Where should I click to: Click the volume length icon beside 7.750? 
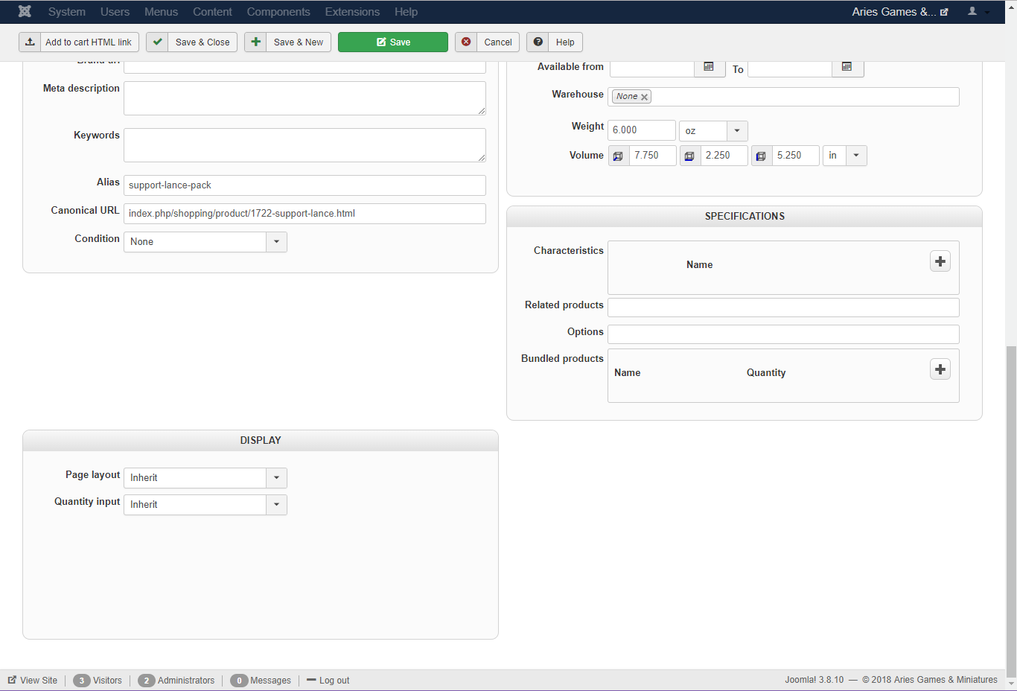[618, 156]
